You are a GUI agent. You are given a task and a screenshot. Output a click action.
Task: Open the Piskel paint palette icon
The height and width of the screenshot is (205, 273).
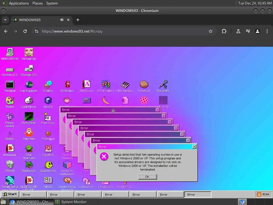(10, 102)
